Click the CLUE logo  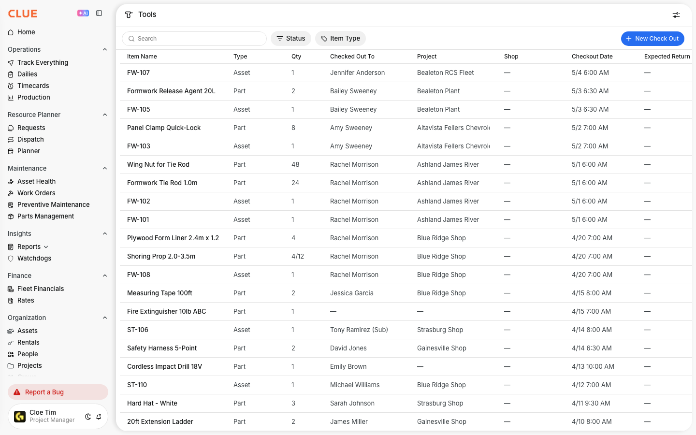(23, 14)
